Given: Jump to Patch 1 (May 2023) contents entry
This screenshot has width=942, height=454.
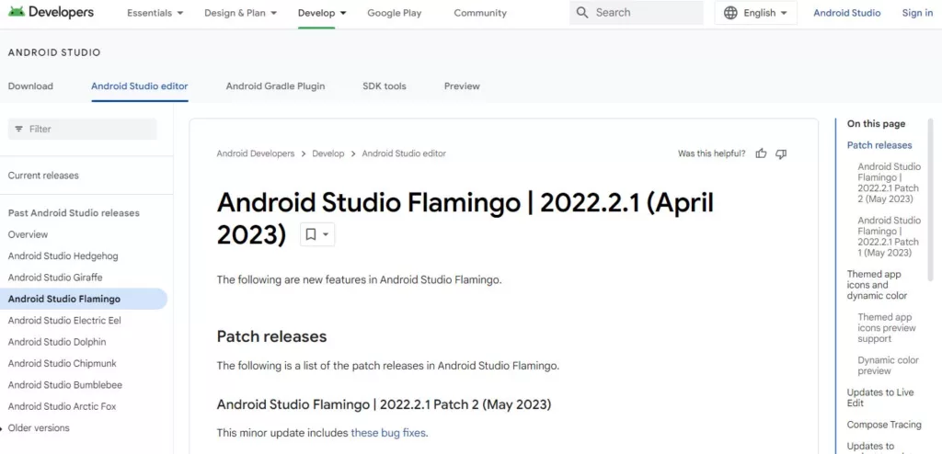Looking at the screenshot, I should [890, 236].
